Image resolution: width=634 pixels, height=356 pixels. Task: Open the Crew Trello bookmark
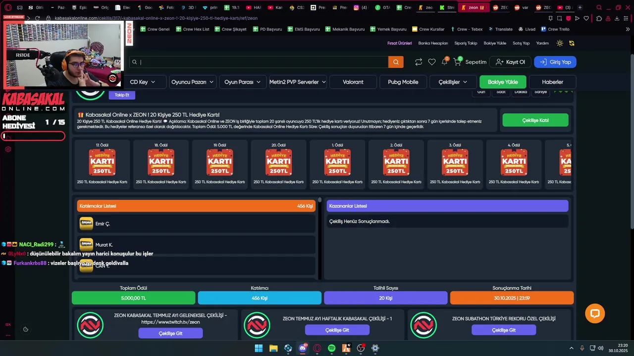coord(555,29)
